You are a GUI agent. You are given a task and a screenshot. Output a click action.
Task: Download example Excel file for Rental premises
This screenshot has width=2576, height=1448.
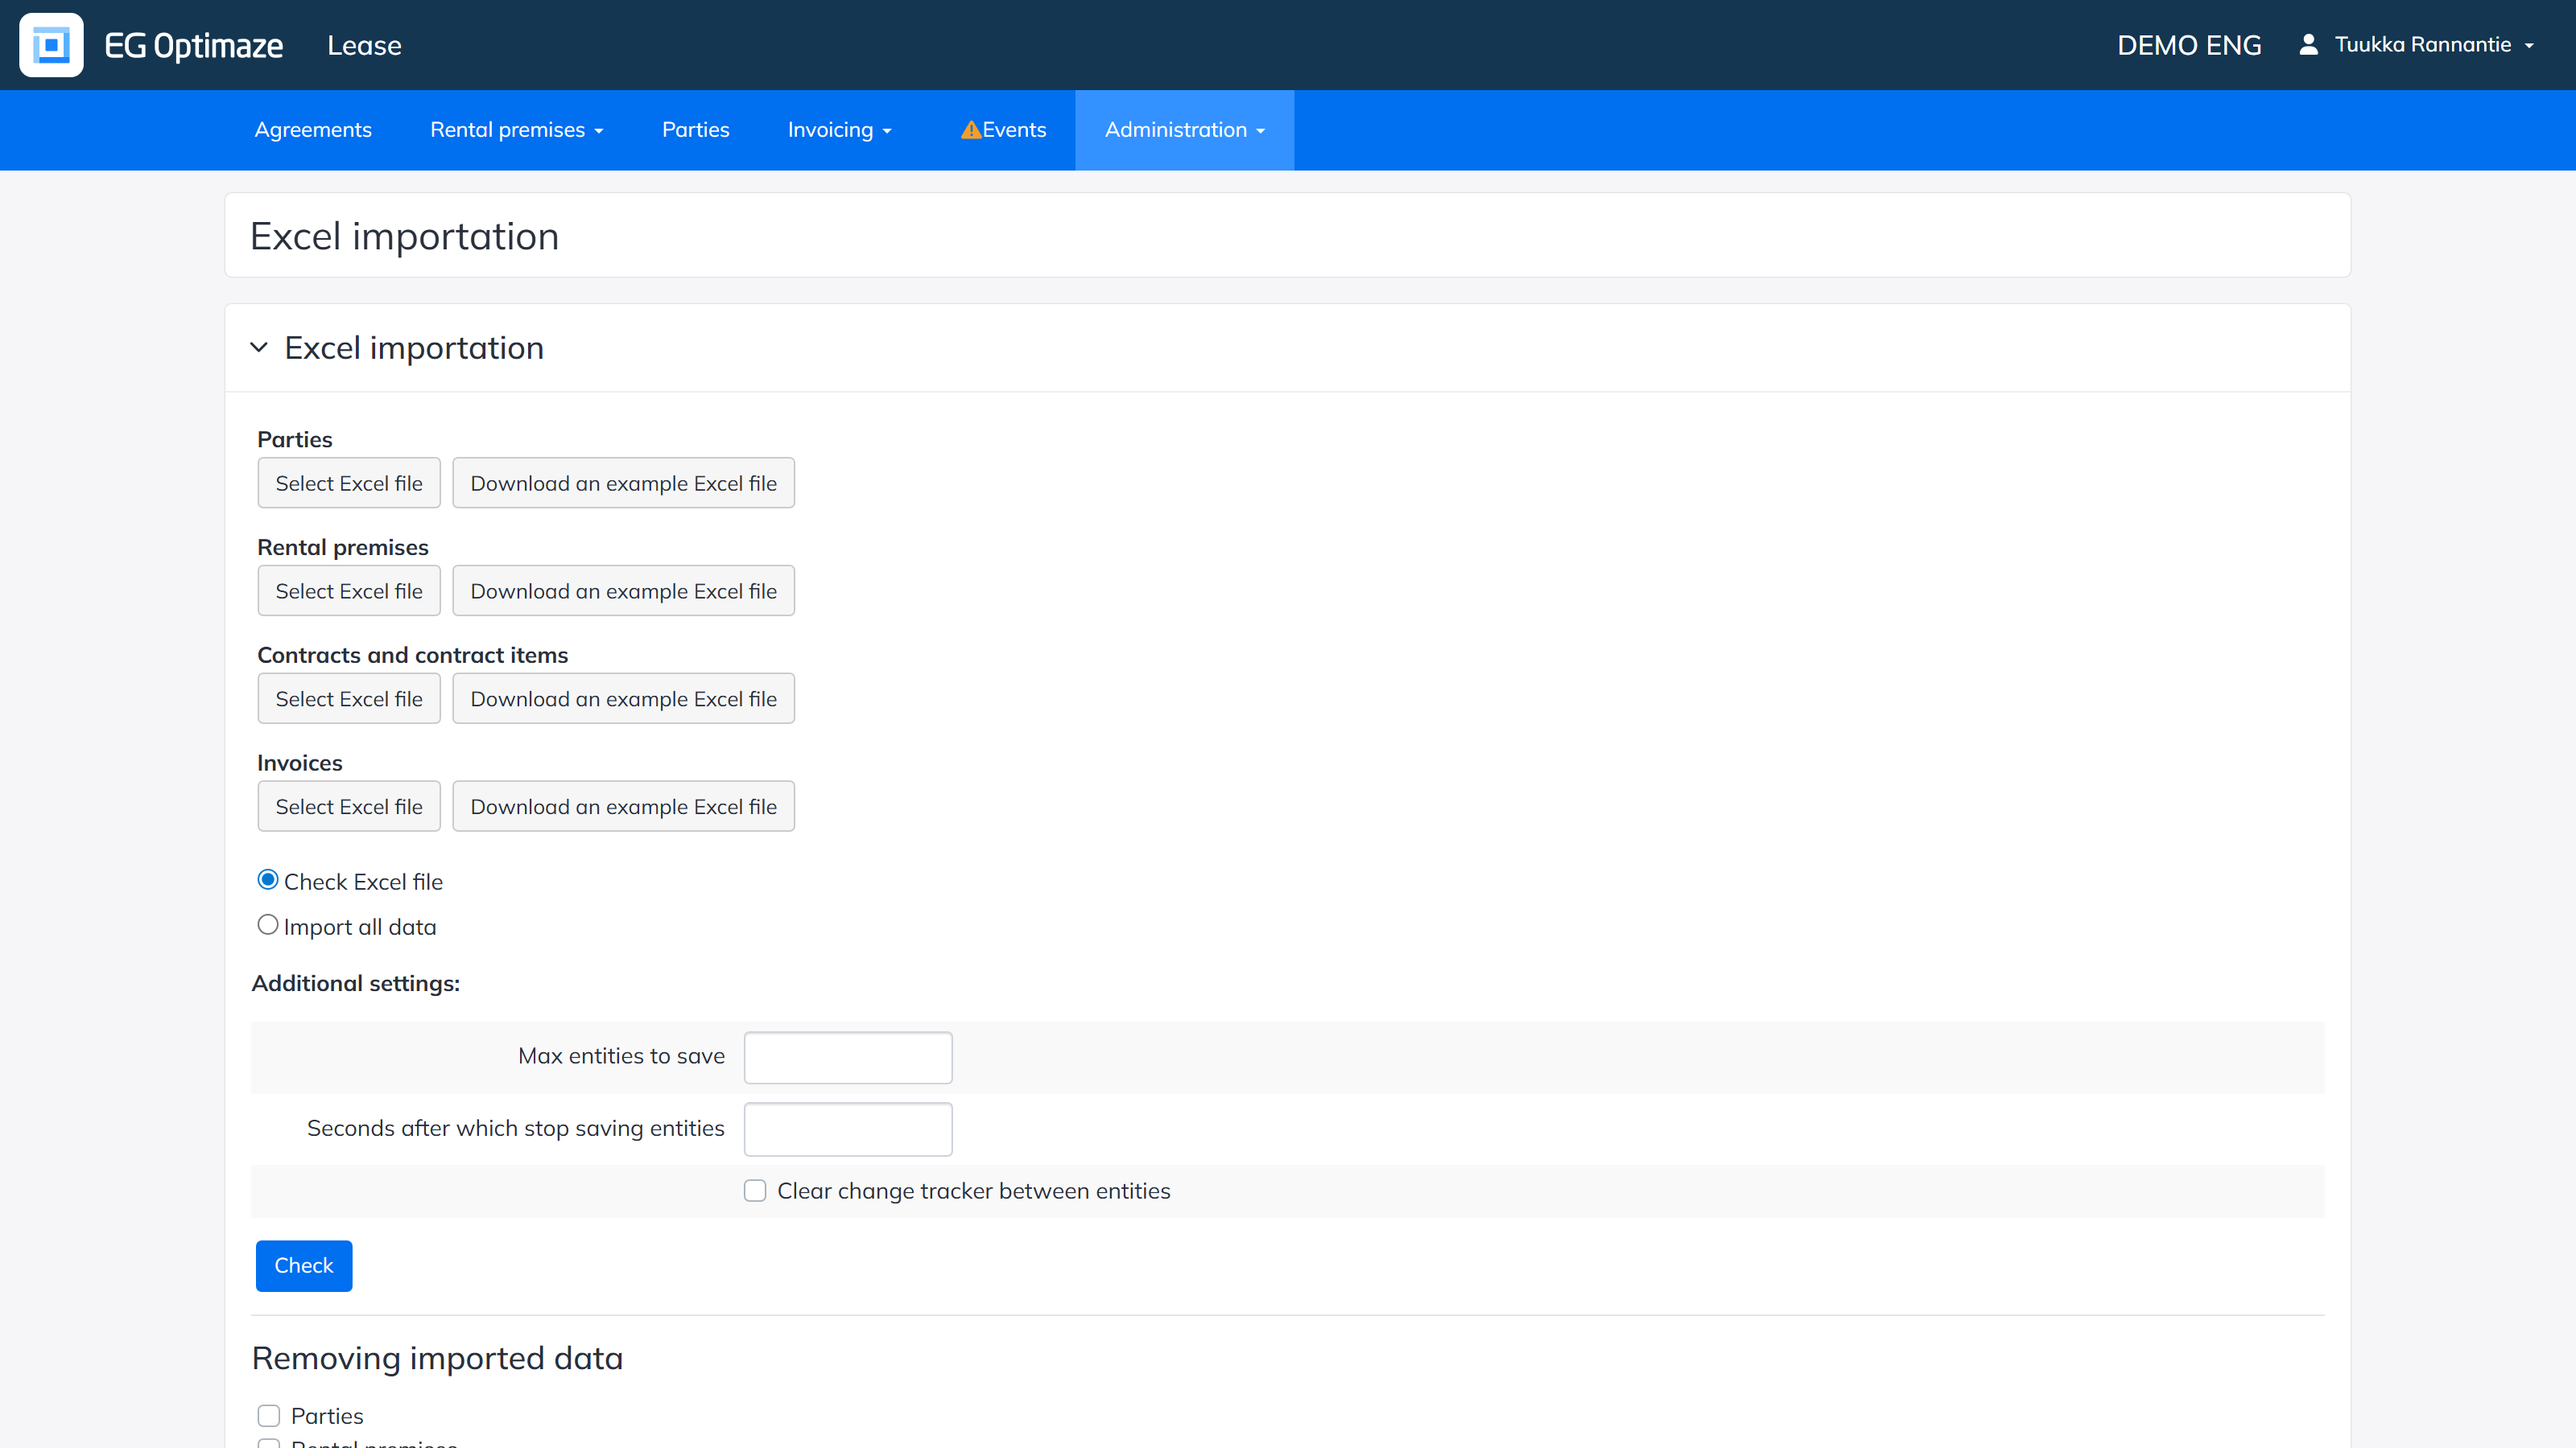pos(623,591)
